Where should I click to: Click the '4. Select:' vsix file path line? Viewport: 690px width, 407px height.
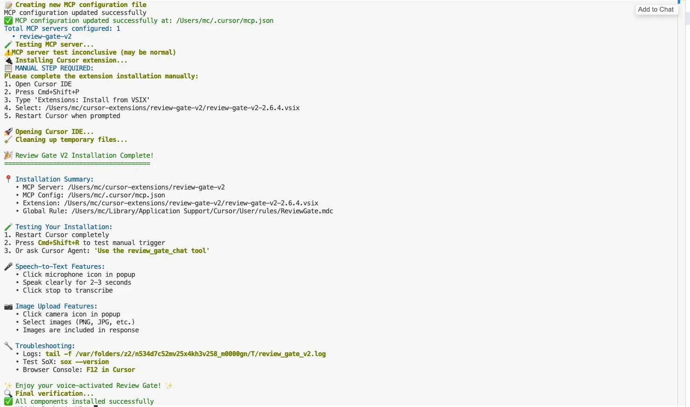pos(152,108)
